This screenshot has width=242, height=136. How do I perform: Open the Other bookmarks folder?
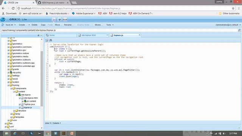coord(229,14)
